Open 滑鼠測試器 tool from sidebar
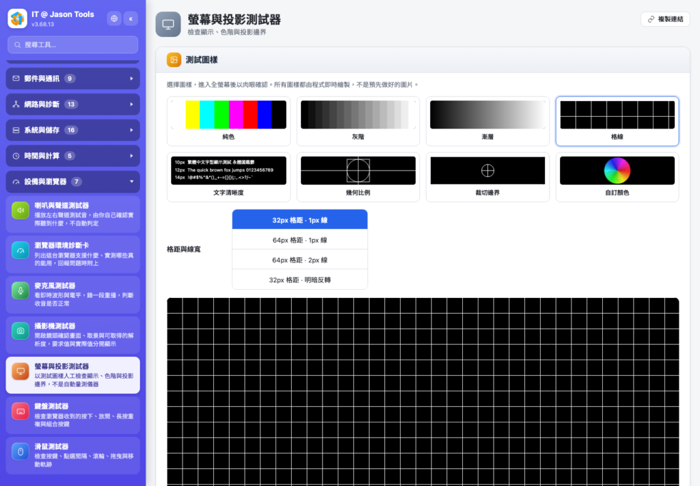The height and width of the screenshot is (486, 700). [x=72, y=455]
